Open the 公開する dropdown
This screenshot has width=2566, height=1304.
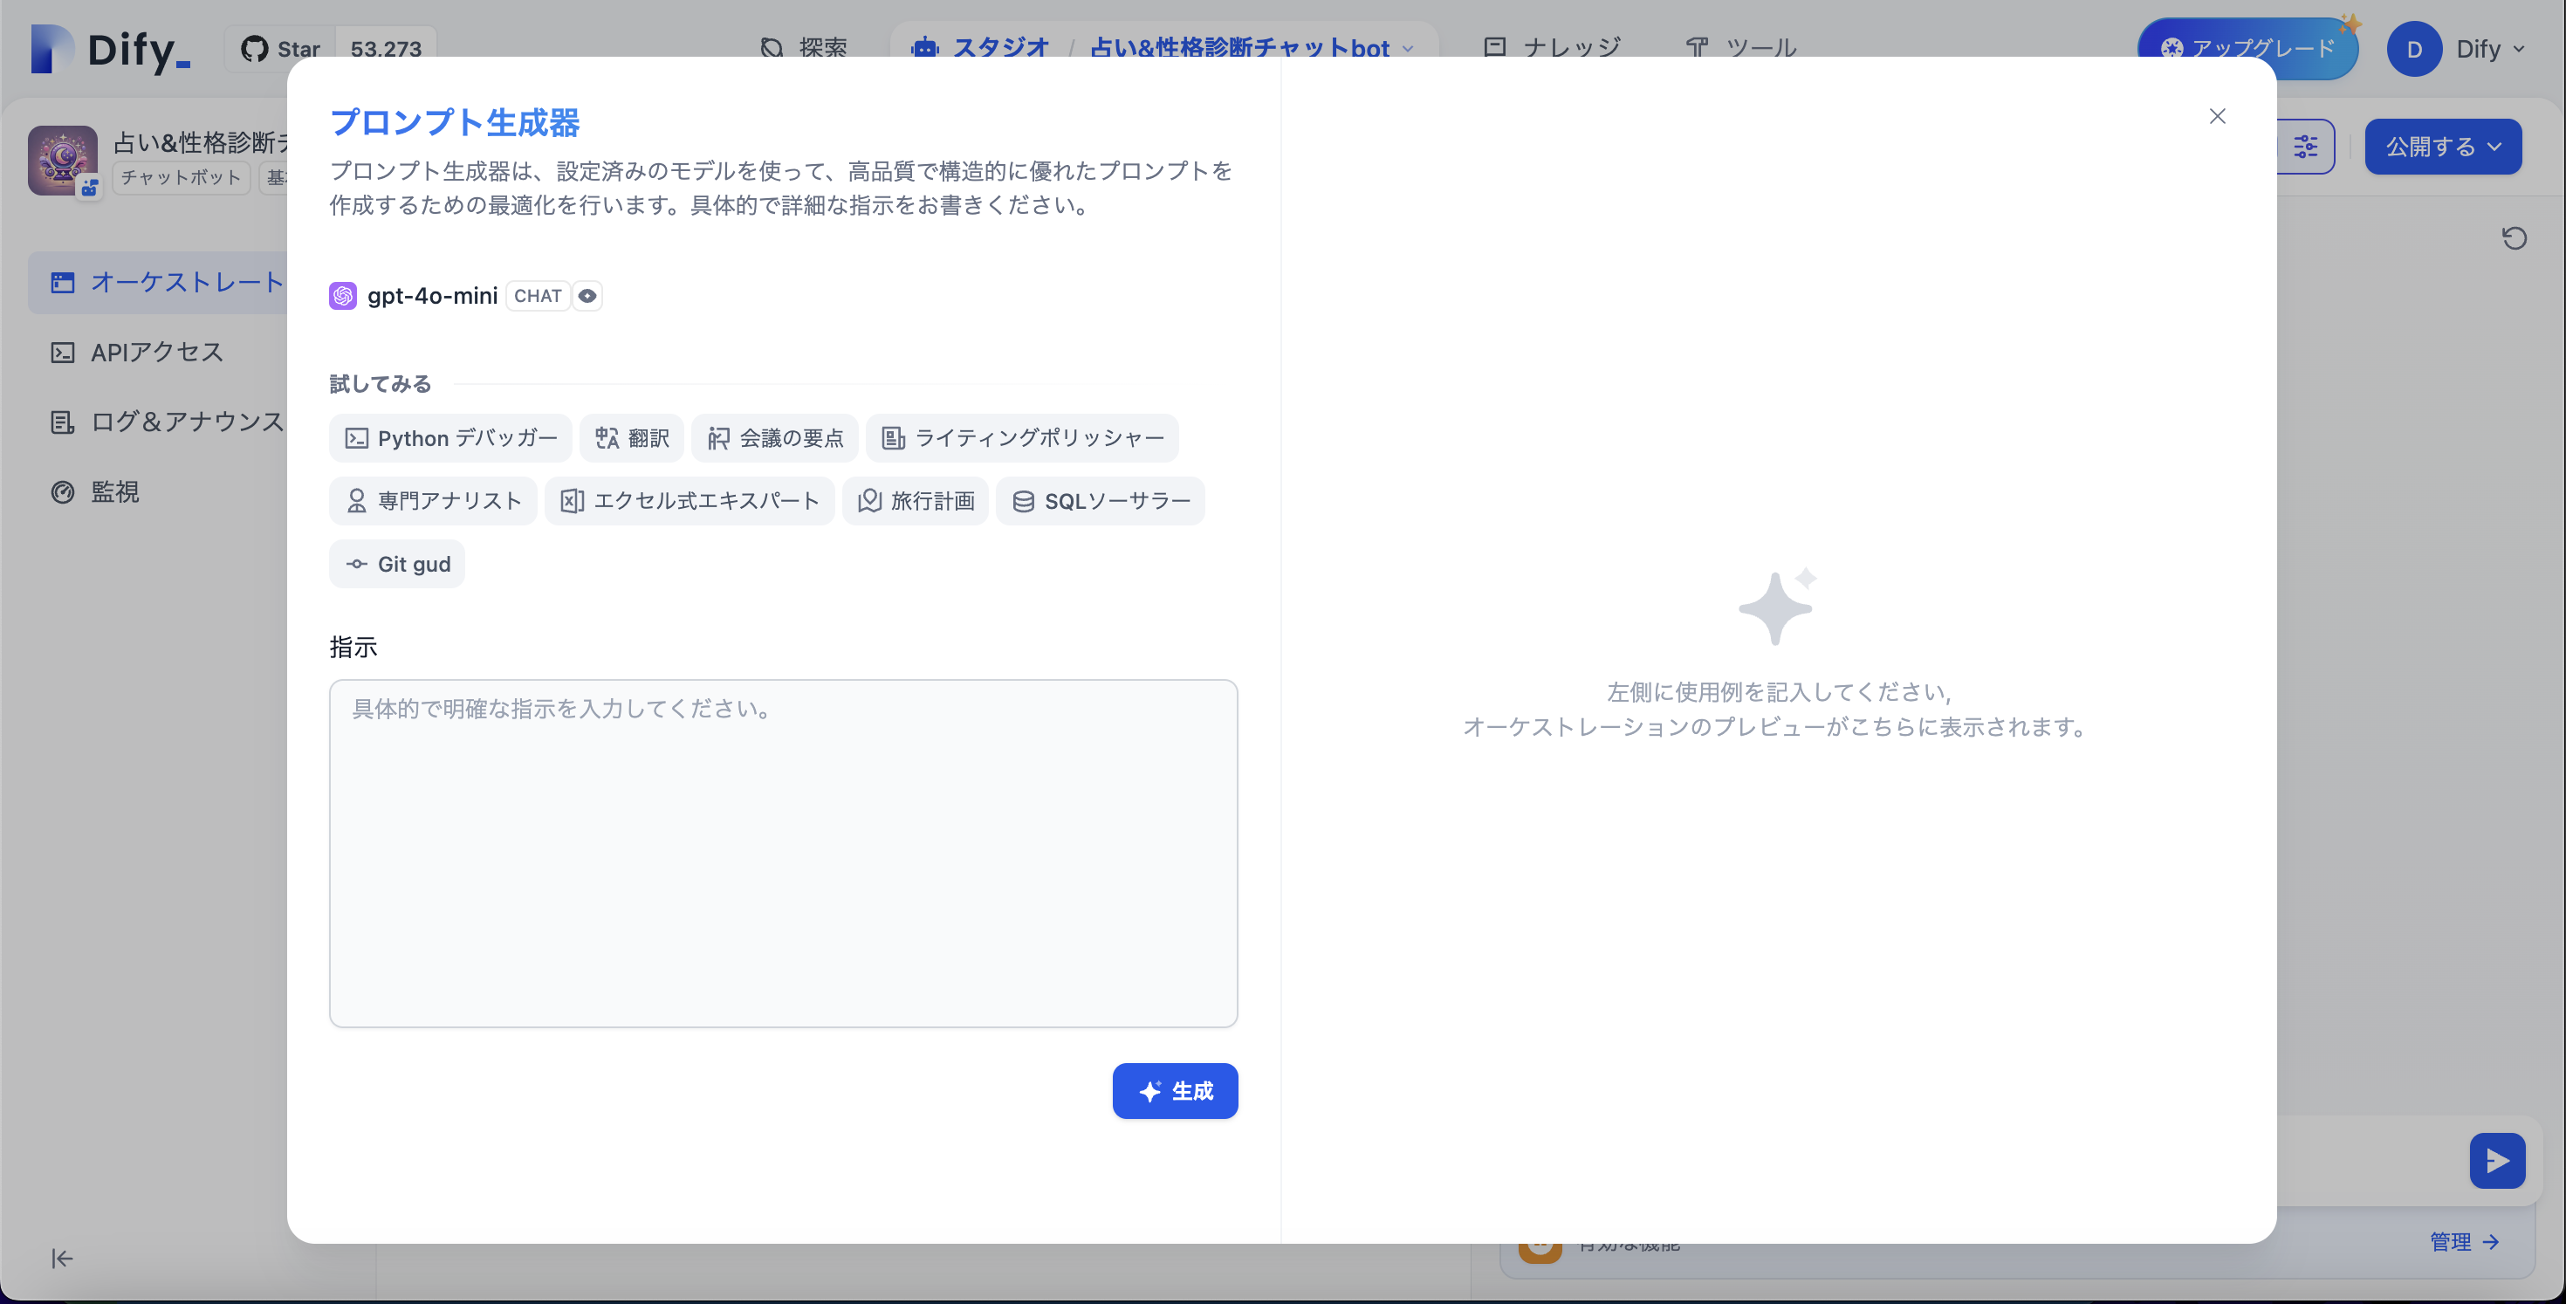click(x=2442, y=147)
